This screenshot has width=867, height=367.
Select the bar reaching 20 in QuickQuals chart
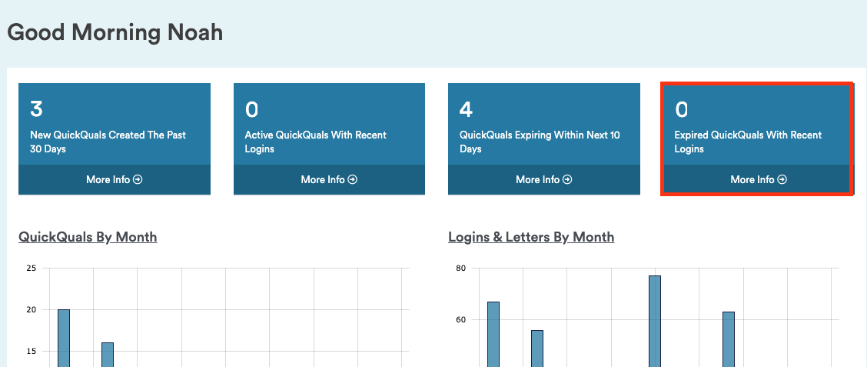[x=64, y=339]
